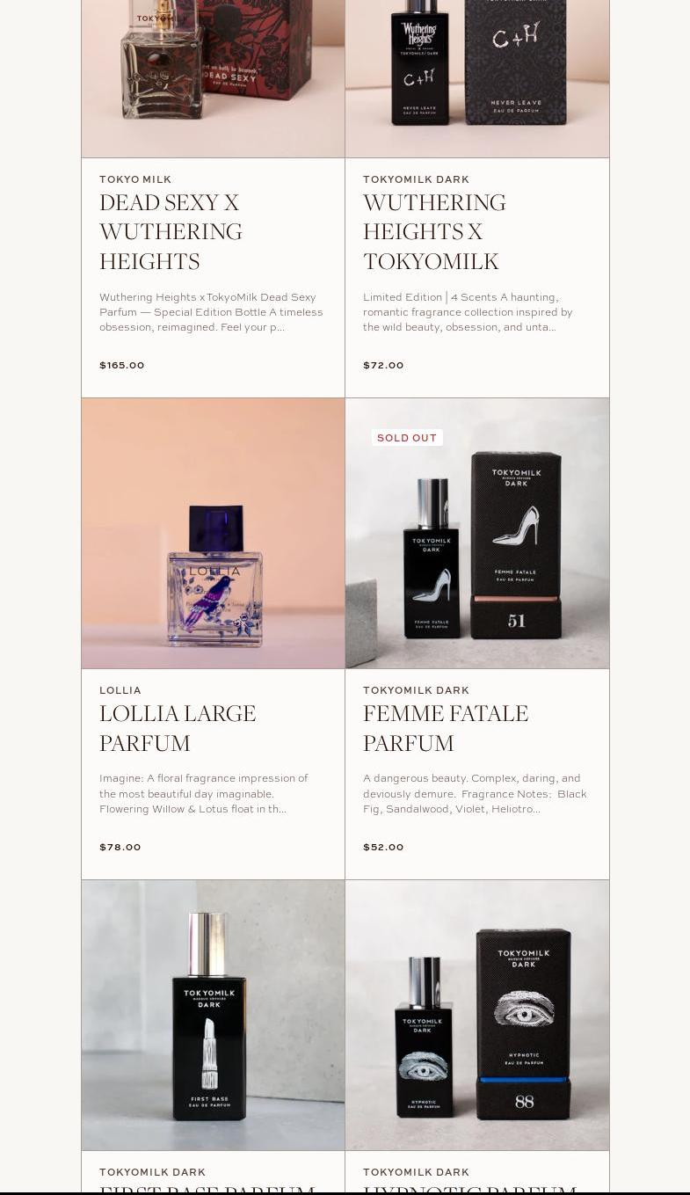This screenshot has width=690, height=1195.
Task: Click the Tokyo Milk brand label above Dead Sexy
Action: (135, 179)
